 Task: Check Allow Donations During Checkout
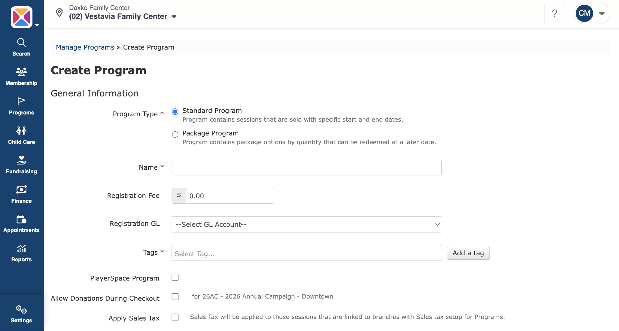point(175,297)
